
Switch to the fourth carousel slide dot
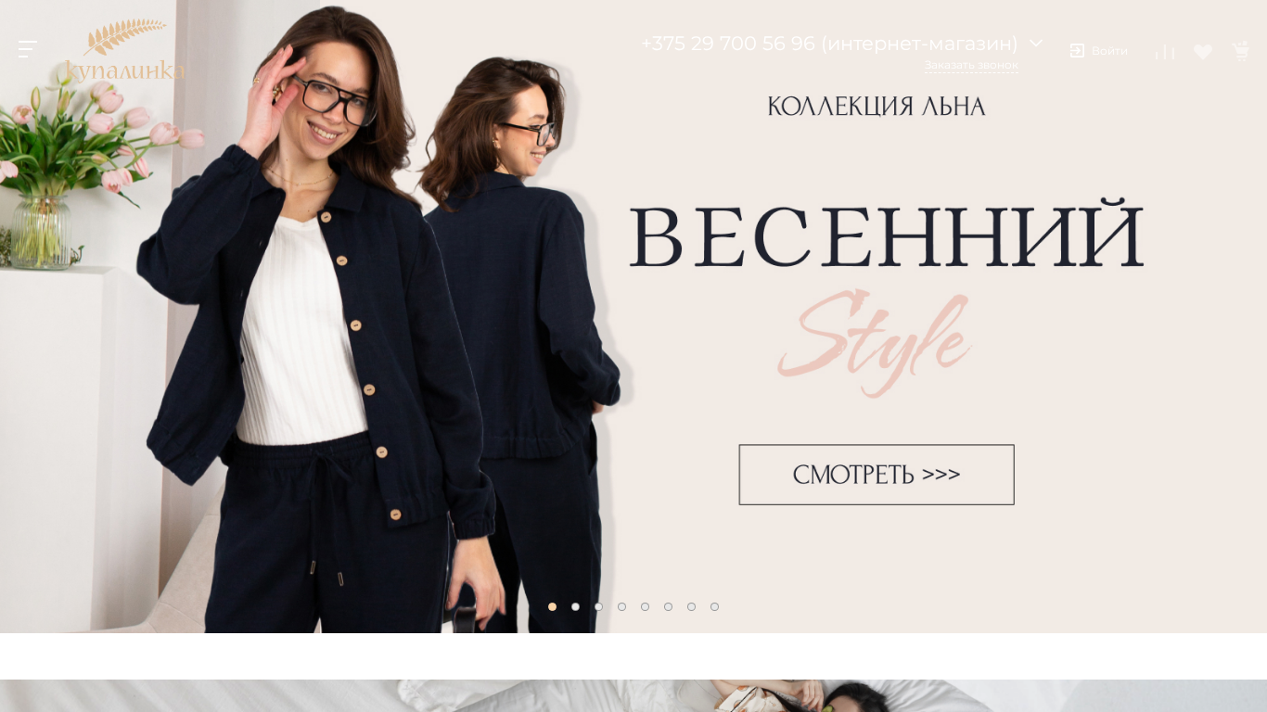coord(621,606)
